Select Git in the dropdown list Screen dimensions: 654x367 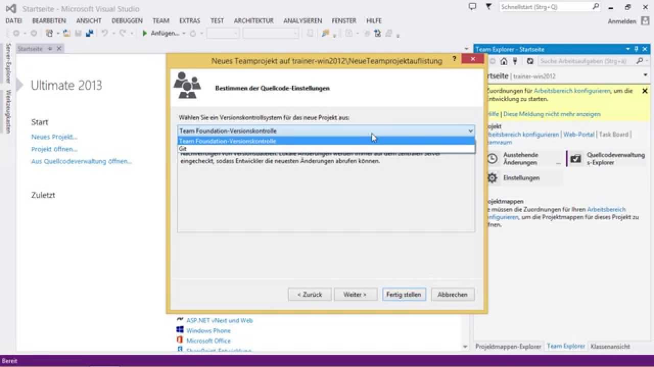(x=326, y=149)
